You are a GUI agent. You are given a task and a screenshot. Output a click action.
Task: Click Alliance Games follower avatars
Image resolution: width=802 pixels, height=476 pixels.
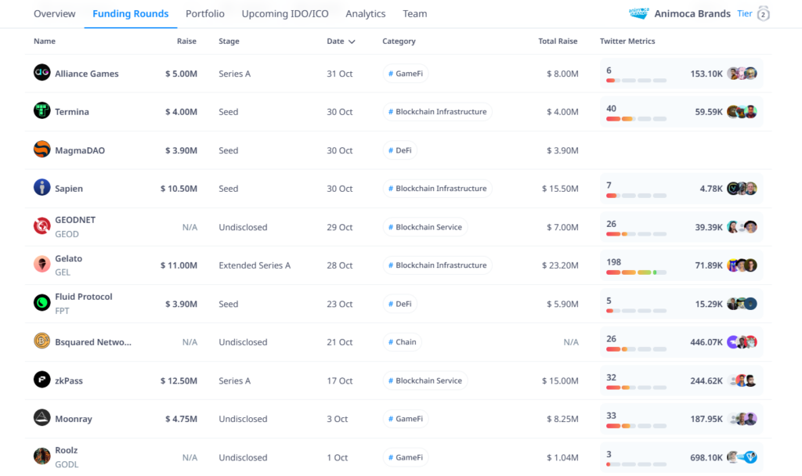coord(742,73)
